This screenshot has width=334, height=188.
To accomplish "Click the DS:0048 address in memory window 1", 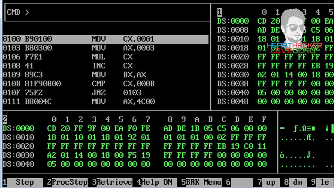I will click(233, 102).
